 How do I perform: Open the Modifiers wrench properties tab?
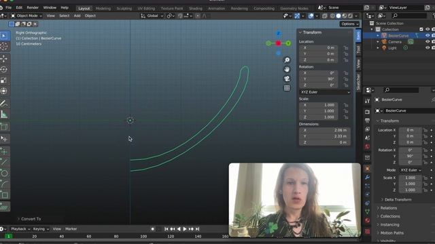(x=367, y=178)
